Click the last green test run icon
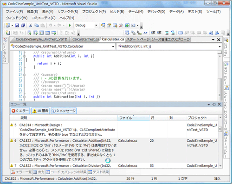Screen dimensions: 232x184 pos(53,33)
